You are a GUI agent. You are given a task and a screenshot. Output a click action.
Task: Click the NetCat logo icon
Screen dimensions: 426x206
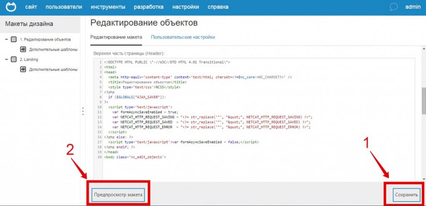(x=11, y=7)
